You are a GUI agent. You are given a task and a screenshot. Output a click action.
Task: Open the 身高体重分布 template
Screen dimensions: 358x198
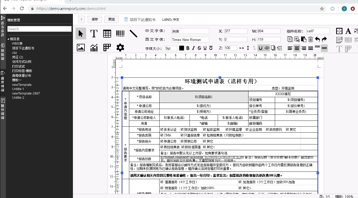click(22, 76)
